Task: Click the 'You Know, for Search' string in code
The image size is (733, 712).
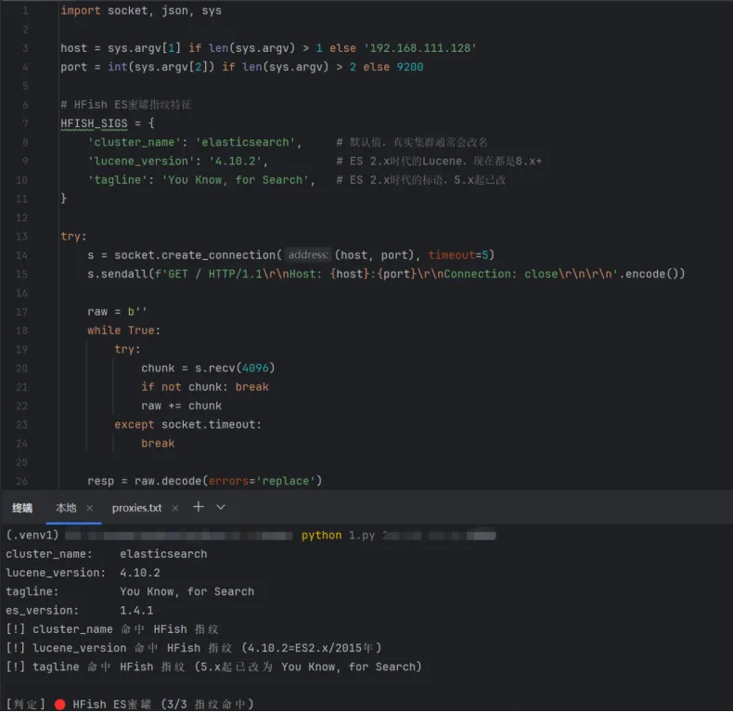Action: click(235, 180)
